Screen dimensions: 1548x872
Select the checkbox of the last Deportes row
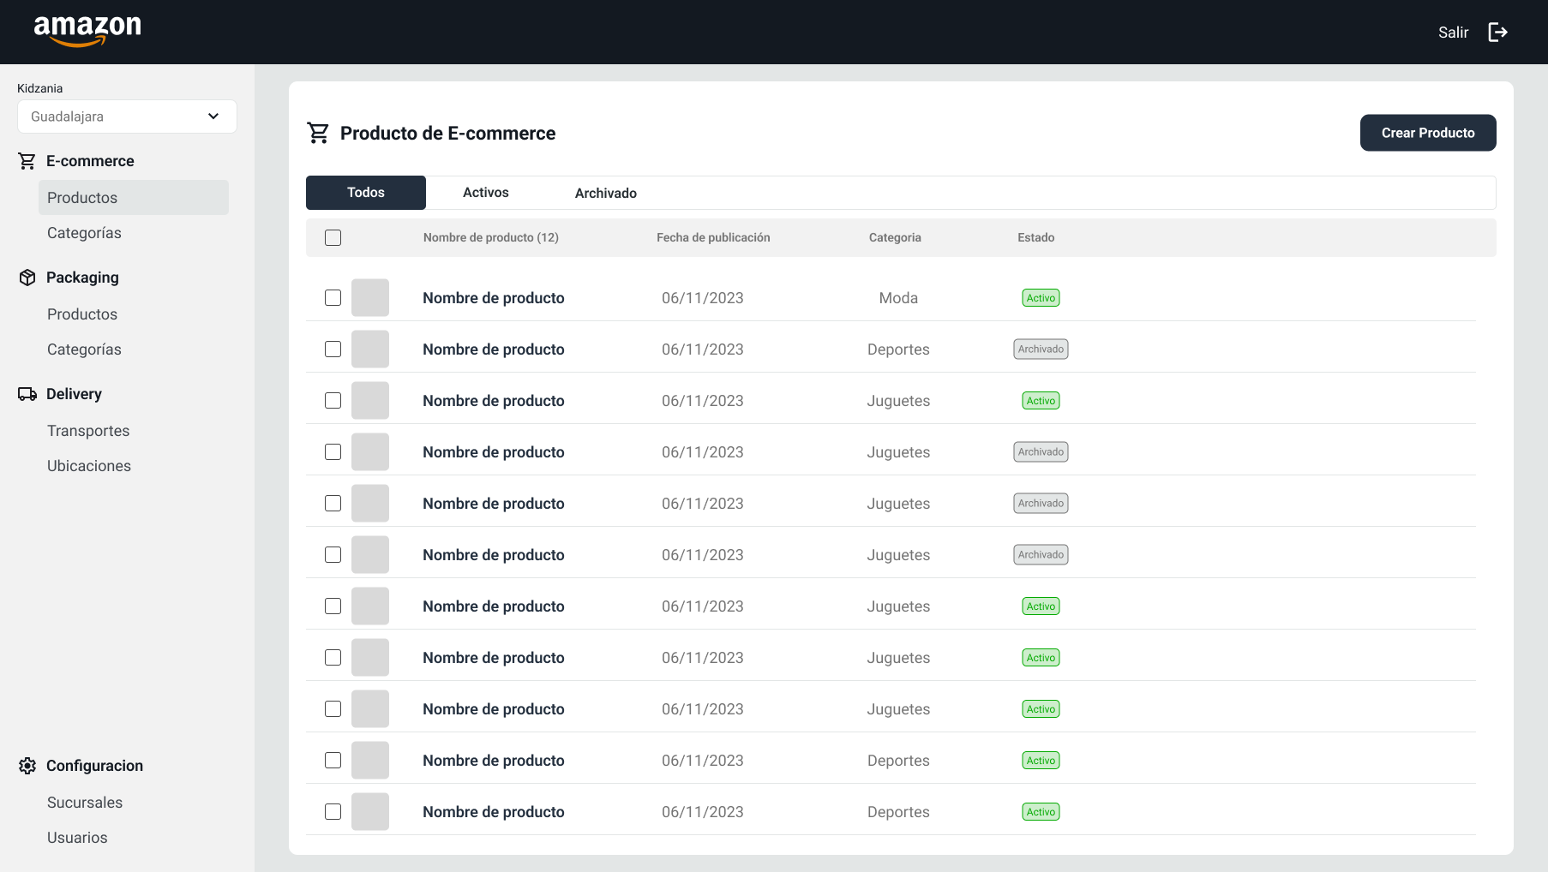333,812
